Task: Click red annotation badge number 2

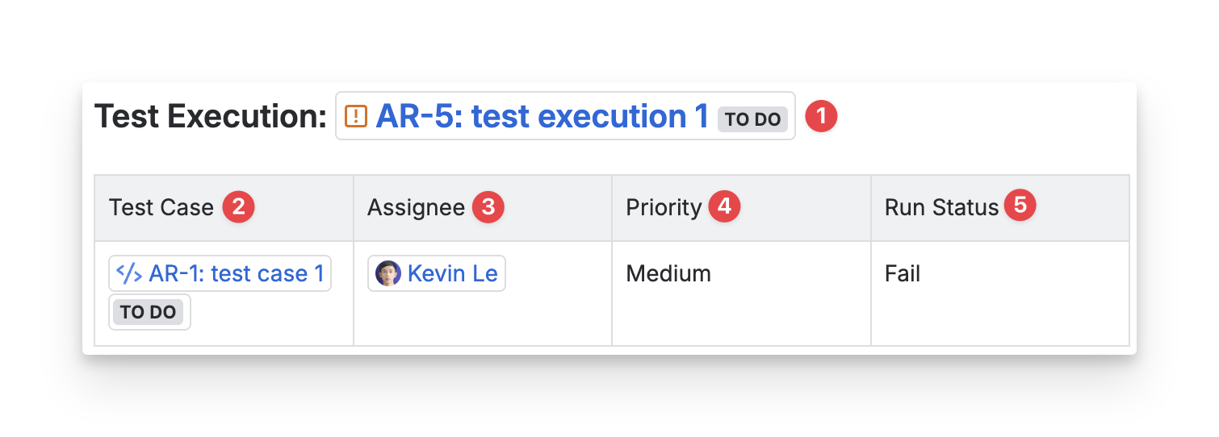Action: (x=238, y=207)
